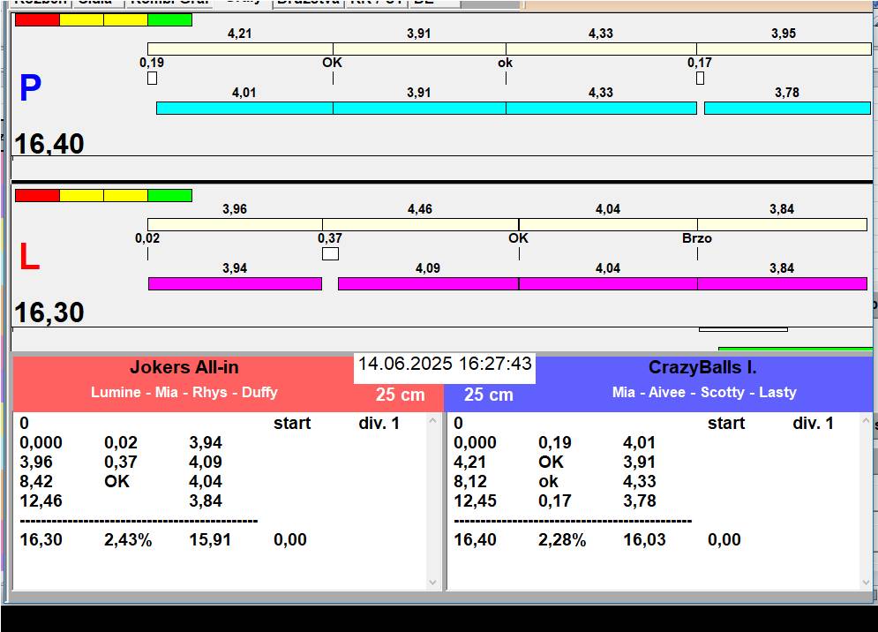This screenshot has height=632, width=878.
Task: Click the red start light in lane P
Action: pos(37,19)
